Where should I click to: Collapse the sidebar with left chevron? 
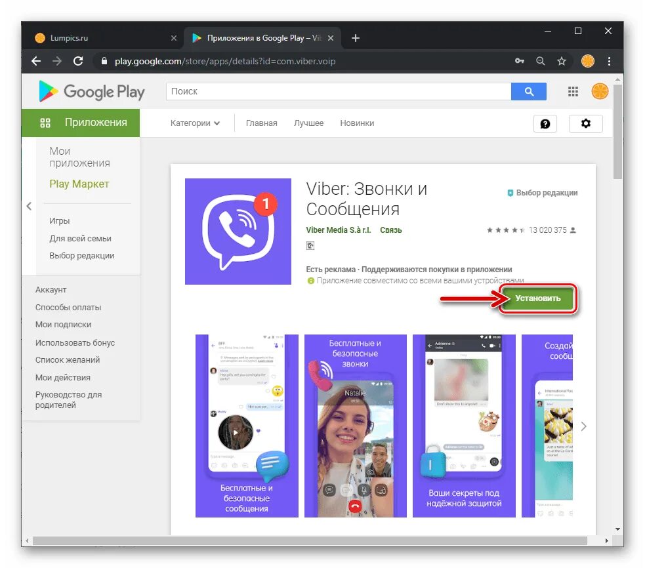tap(29, 206)
